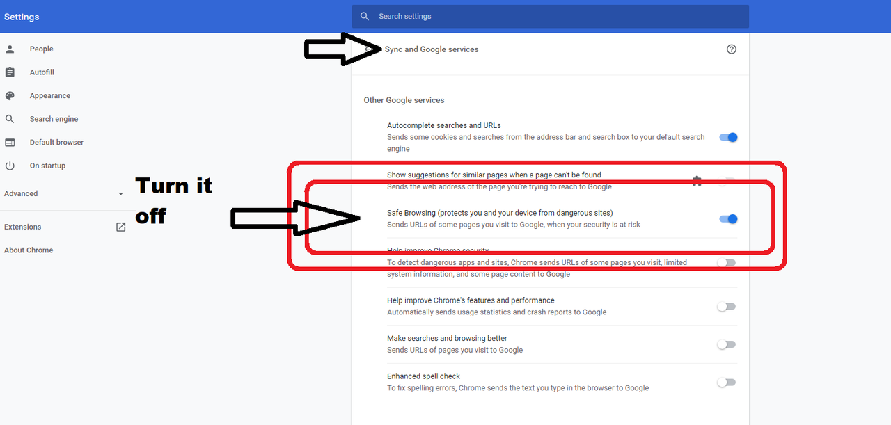Turn off the Safe Browsing switch
891x425 pixels.
pyautogui.click(x=727, y=219)
